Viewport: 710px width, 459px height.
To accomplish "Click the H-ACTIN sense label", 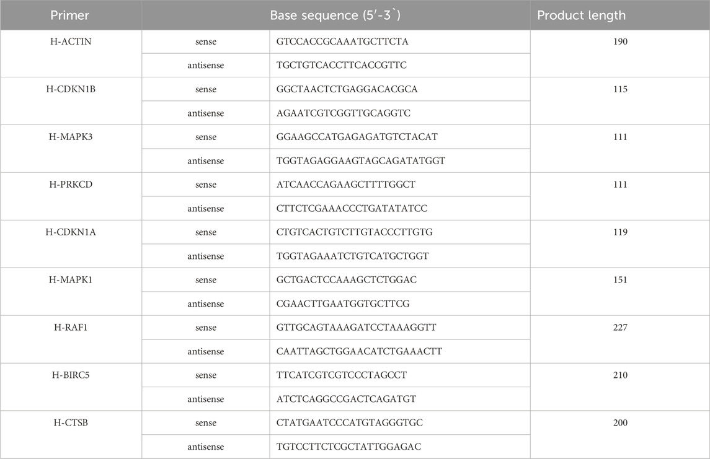I will point(206,42).
